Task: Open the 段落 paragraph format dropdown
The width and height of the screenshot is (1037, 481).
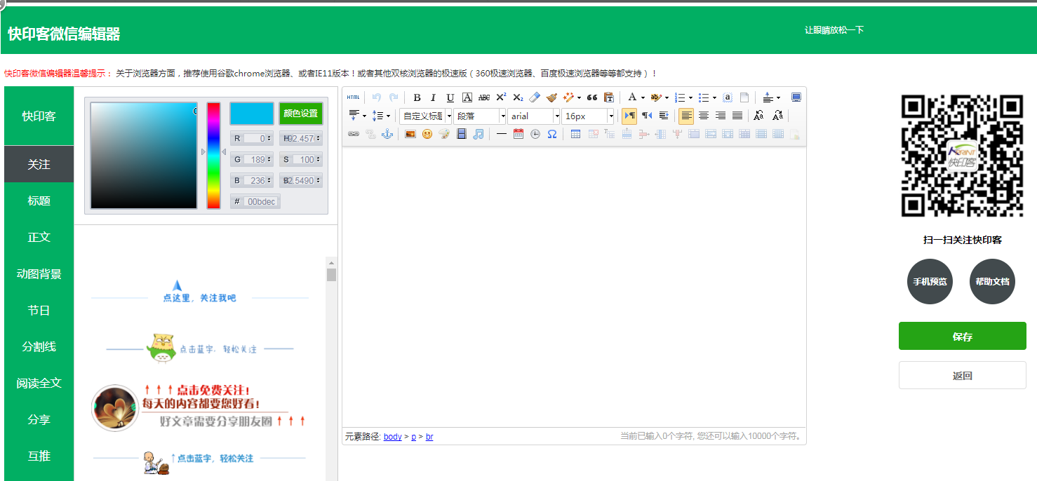Action: [x=480, y=116]
